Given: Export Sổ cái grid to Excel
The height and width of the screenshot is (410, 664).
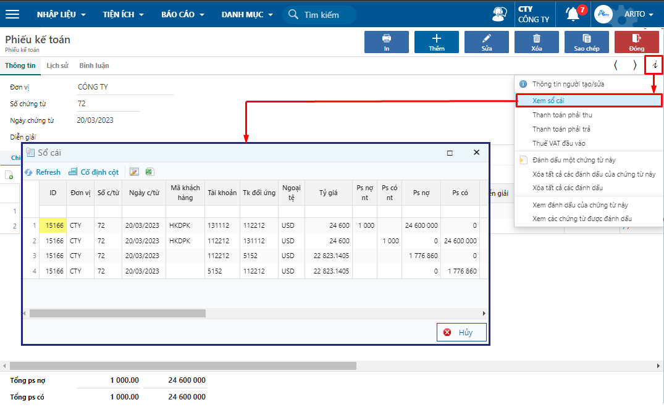Looking at the screenshot, I should (x=149, y=172).
